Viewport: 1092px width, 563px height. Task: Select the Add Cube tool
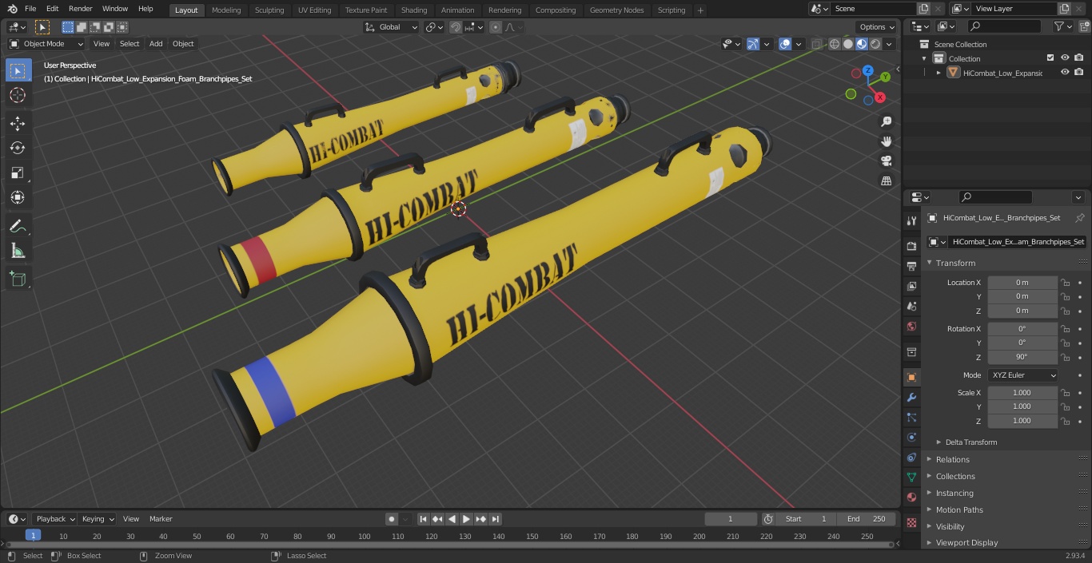[x=18, y=279]
